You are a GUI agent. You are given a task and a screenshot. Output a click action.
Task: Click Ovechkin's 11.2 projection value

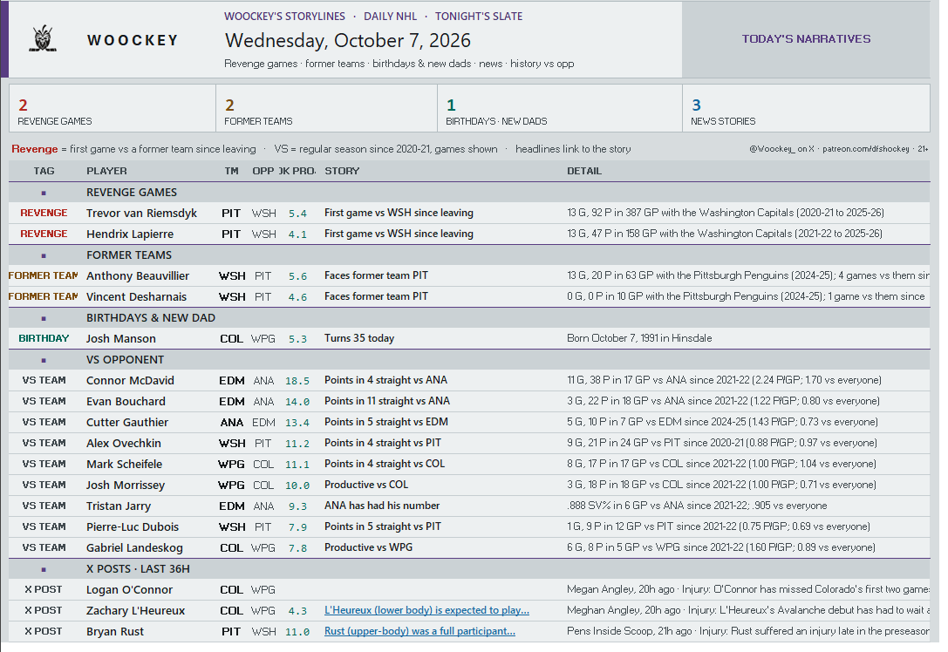[297, 444]
